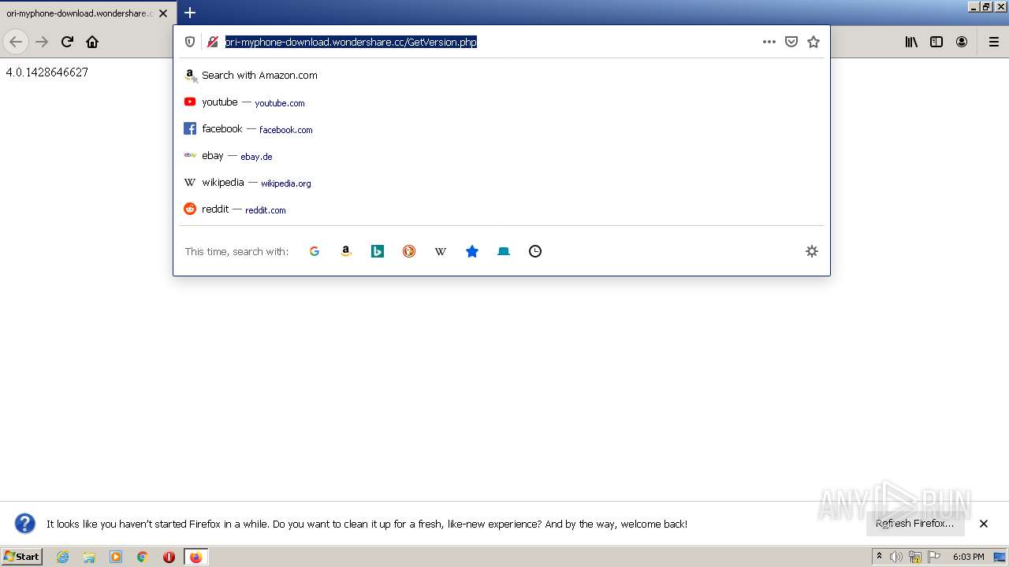Launch Chrome from taskbar
This screenshot has width=1009, height=567.
143,557
